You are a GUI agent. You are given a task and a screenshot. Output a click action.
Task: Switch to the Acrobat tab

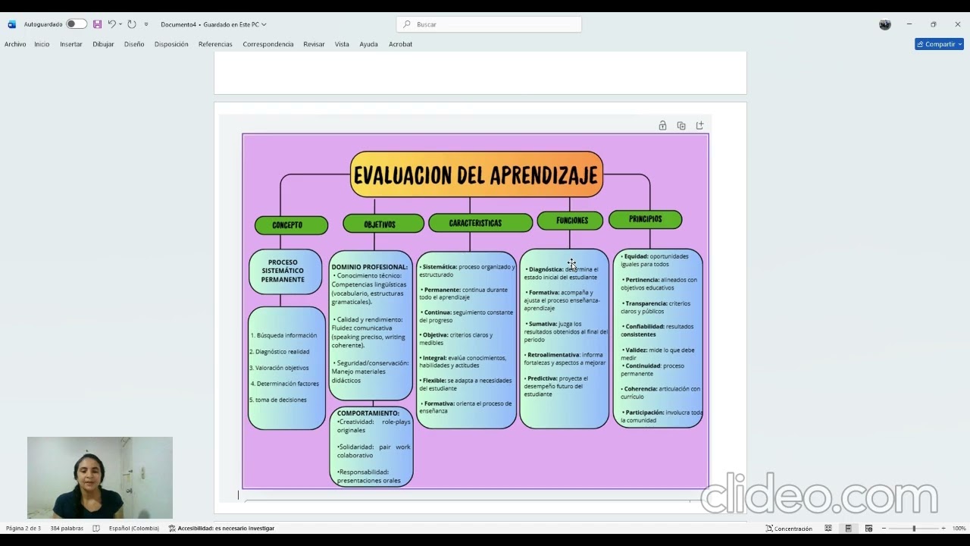[x=401, y=44]
